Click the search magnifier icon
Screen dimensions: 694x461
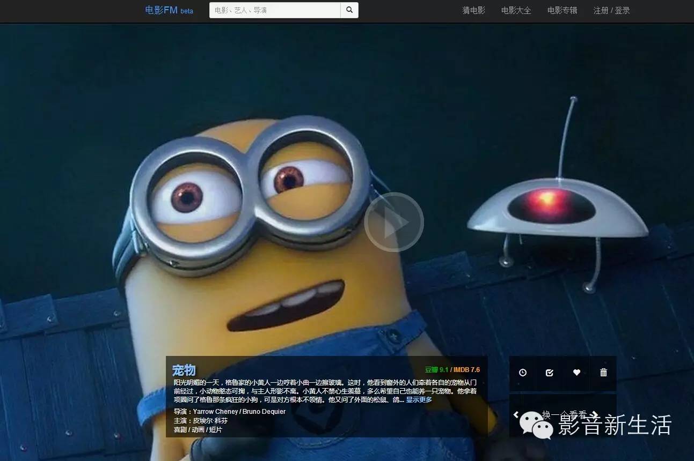pyautogui.click(x=349, y=10)
